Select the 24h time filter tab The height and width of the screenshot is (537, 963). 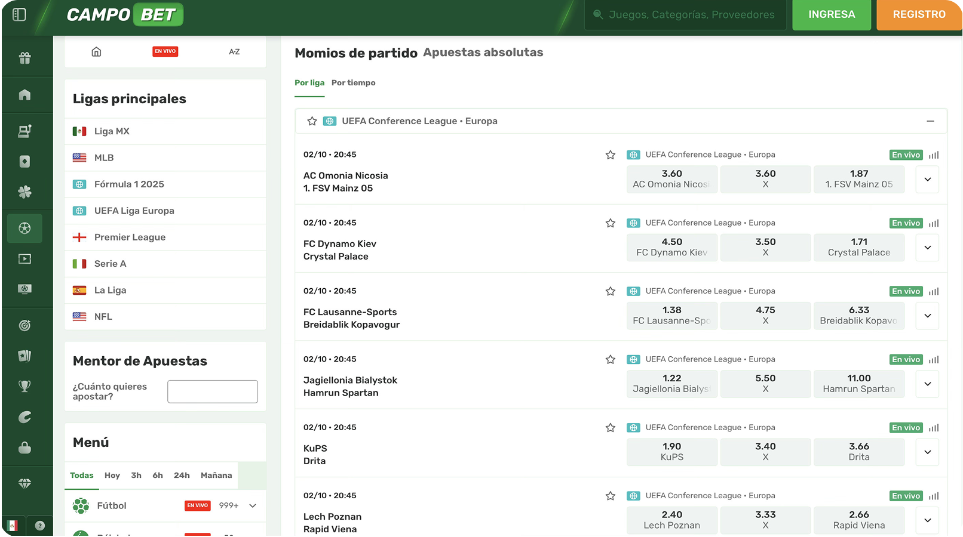pyautogui.click(x=182, y=476)
